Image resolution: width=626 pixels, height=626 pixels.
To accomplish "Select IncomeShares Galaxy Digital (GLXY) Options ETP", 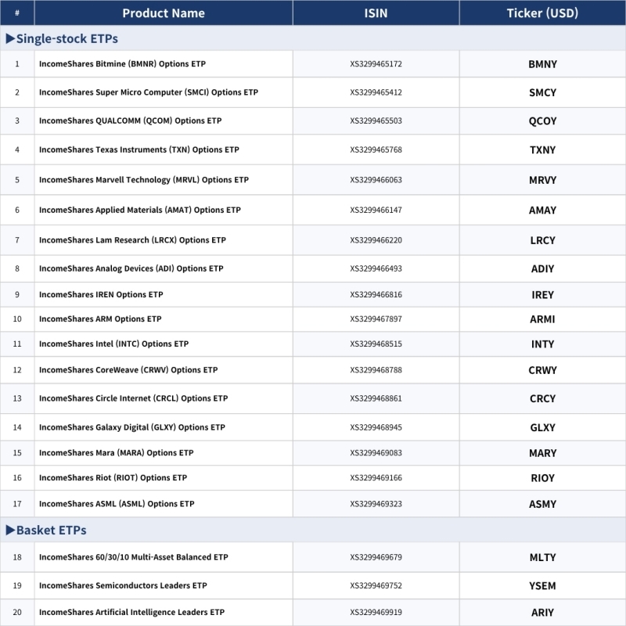I will [x=132, y=427].
